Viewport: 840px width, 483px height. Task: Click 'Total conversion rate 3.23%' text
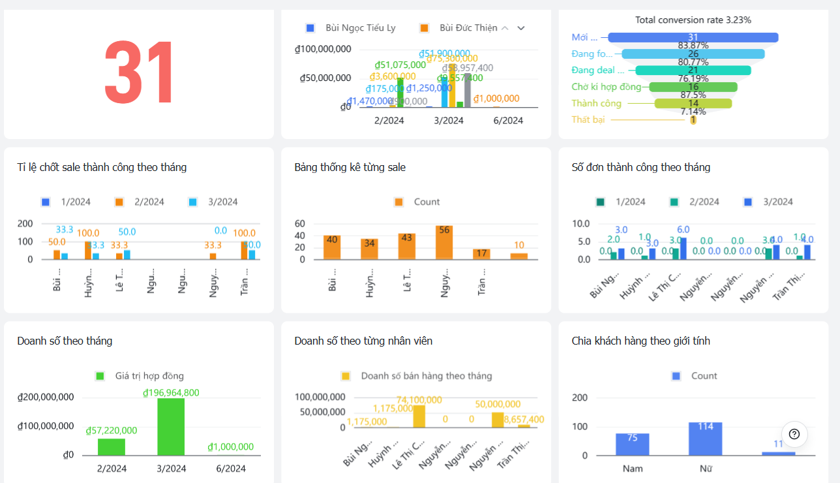[x=693, y=20]
